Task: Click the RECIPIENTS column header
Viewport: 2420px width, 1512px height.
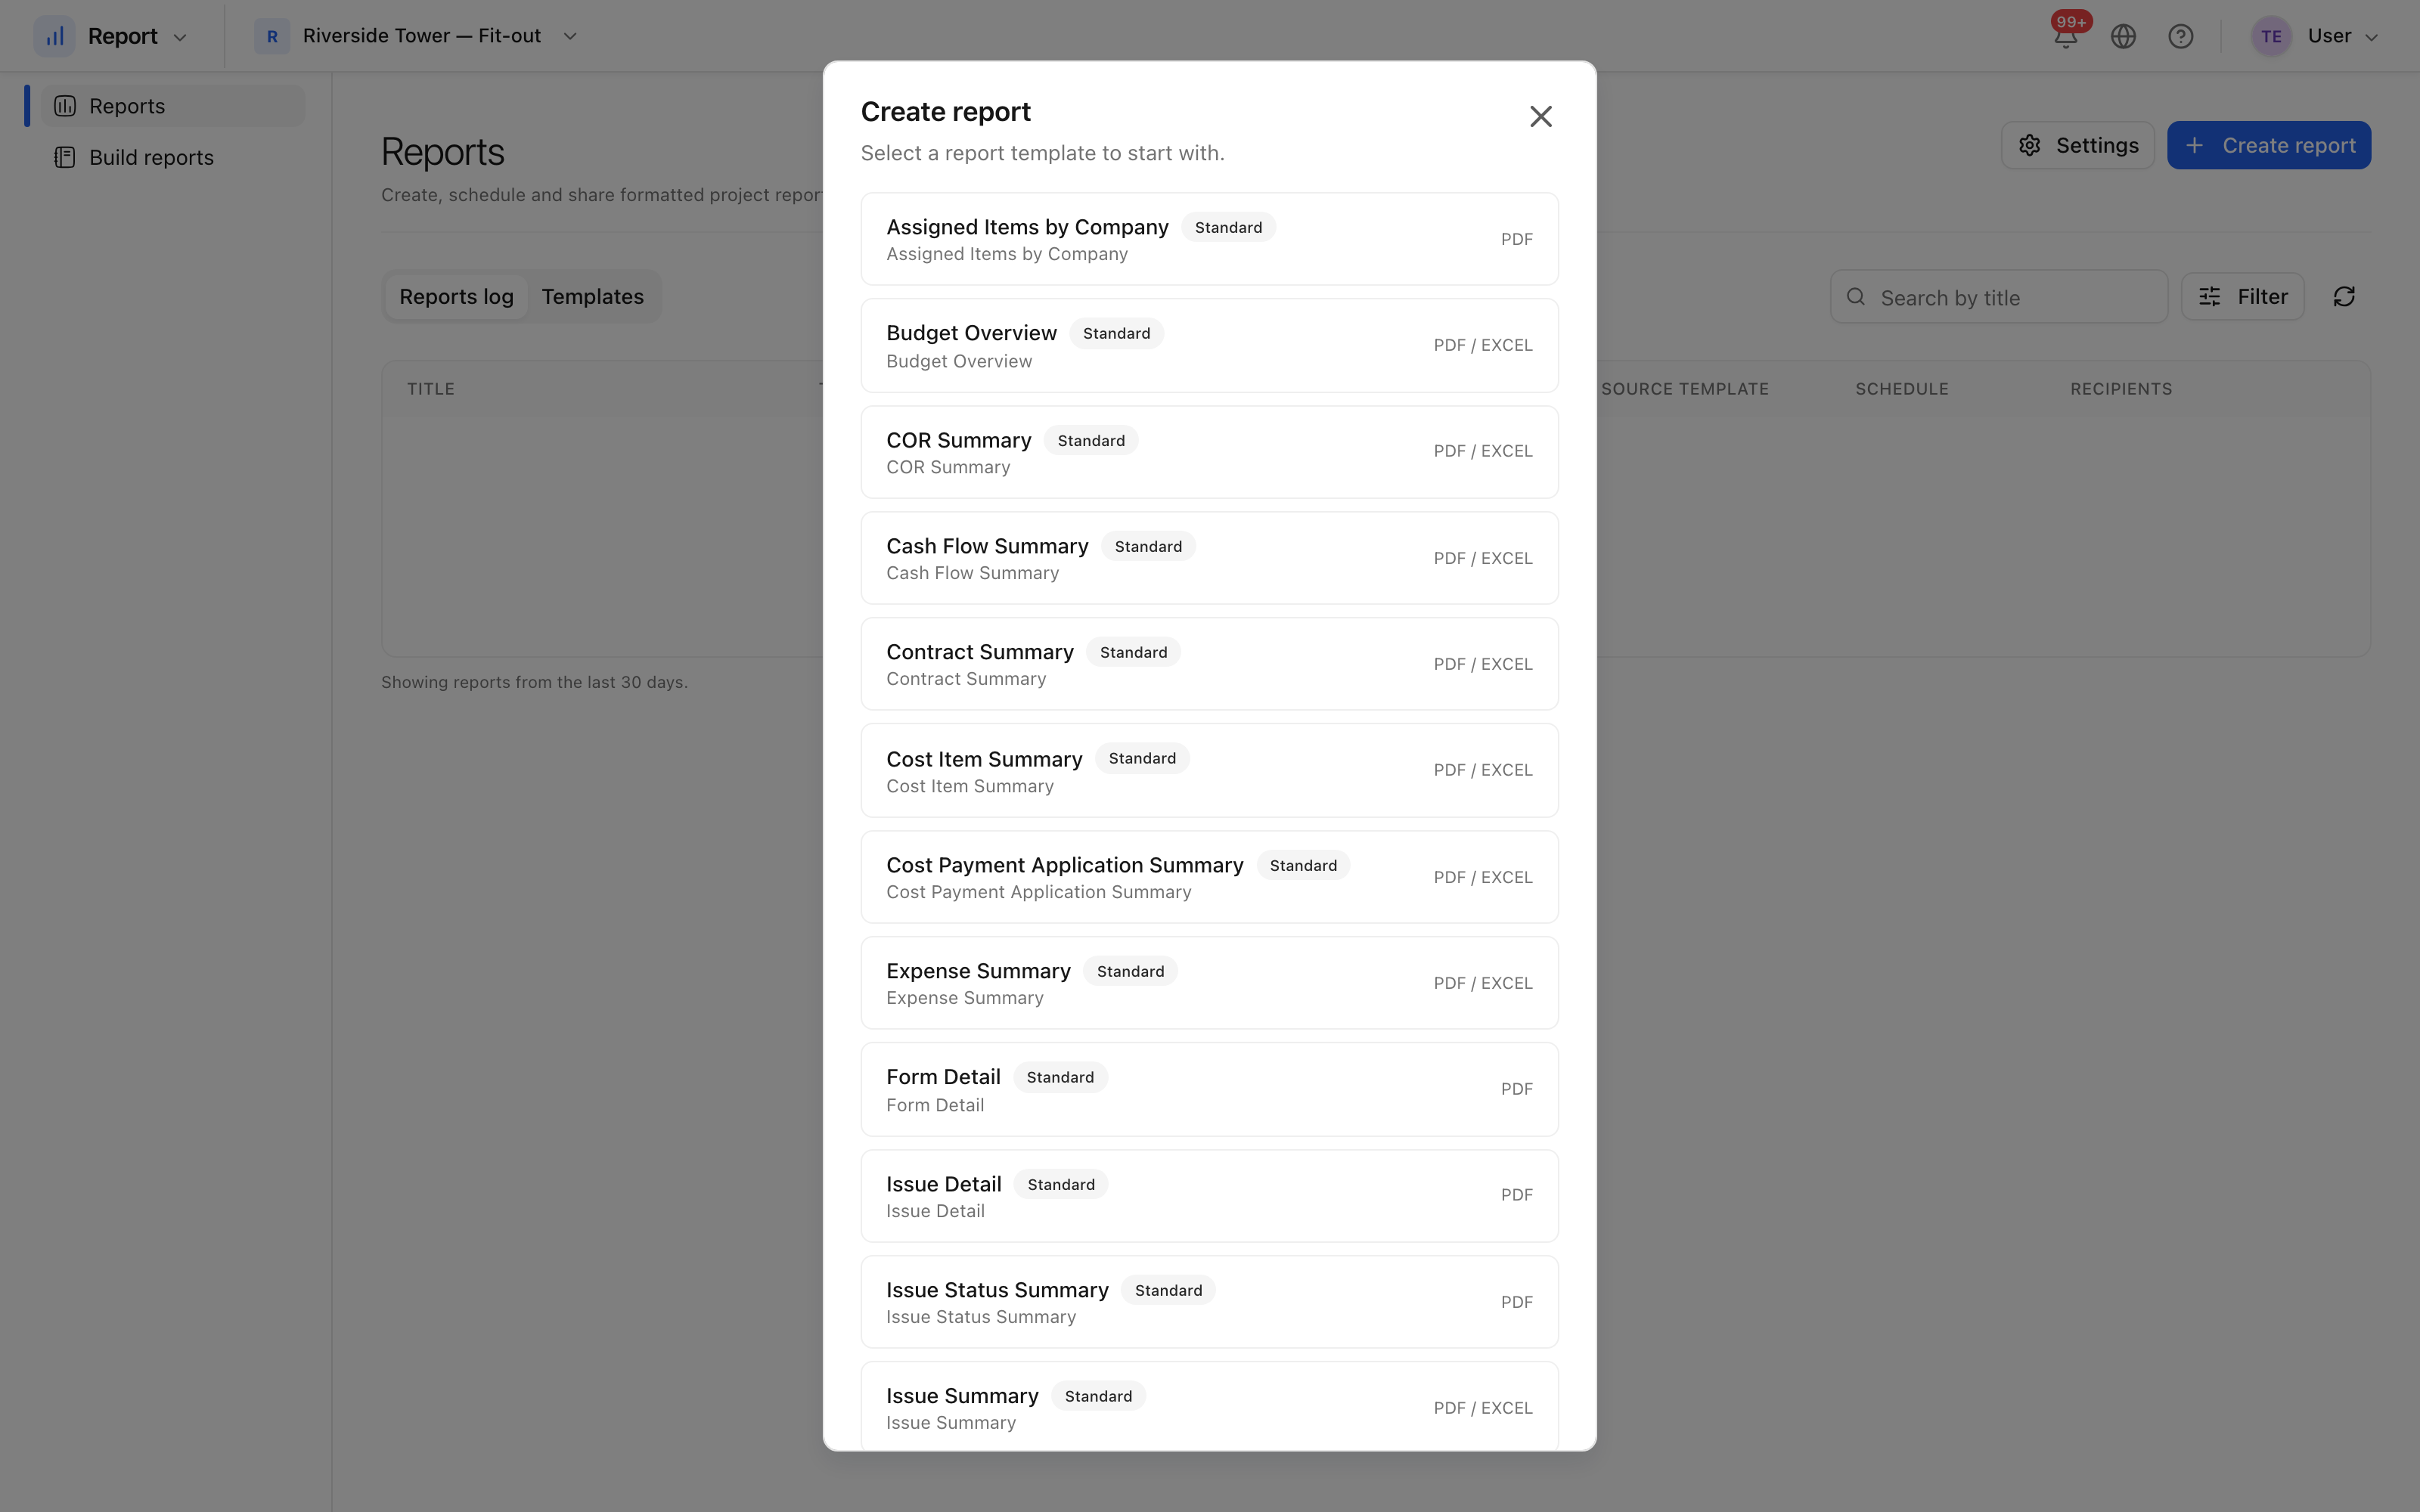Action: [2120, 389]
